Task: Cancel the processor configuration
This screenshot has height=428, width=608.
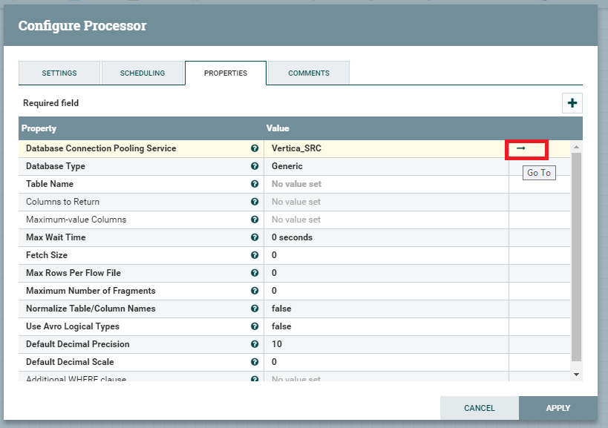Action: [480, 408]
